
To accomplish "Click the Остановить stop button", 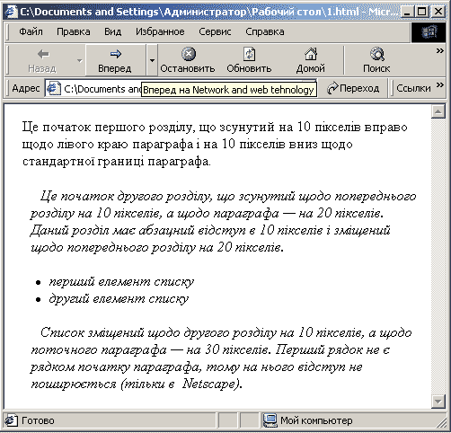I will coord(188,61).
